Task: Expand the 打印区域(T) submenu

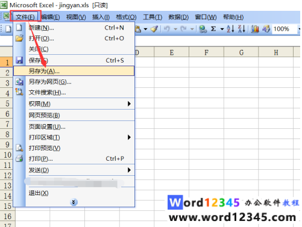Action: pos(74,137)
